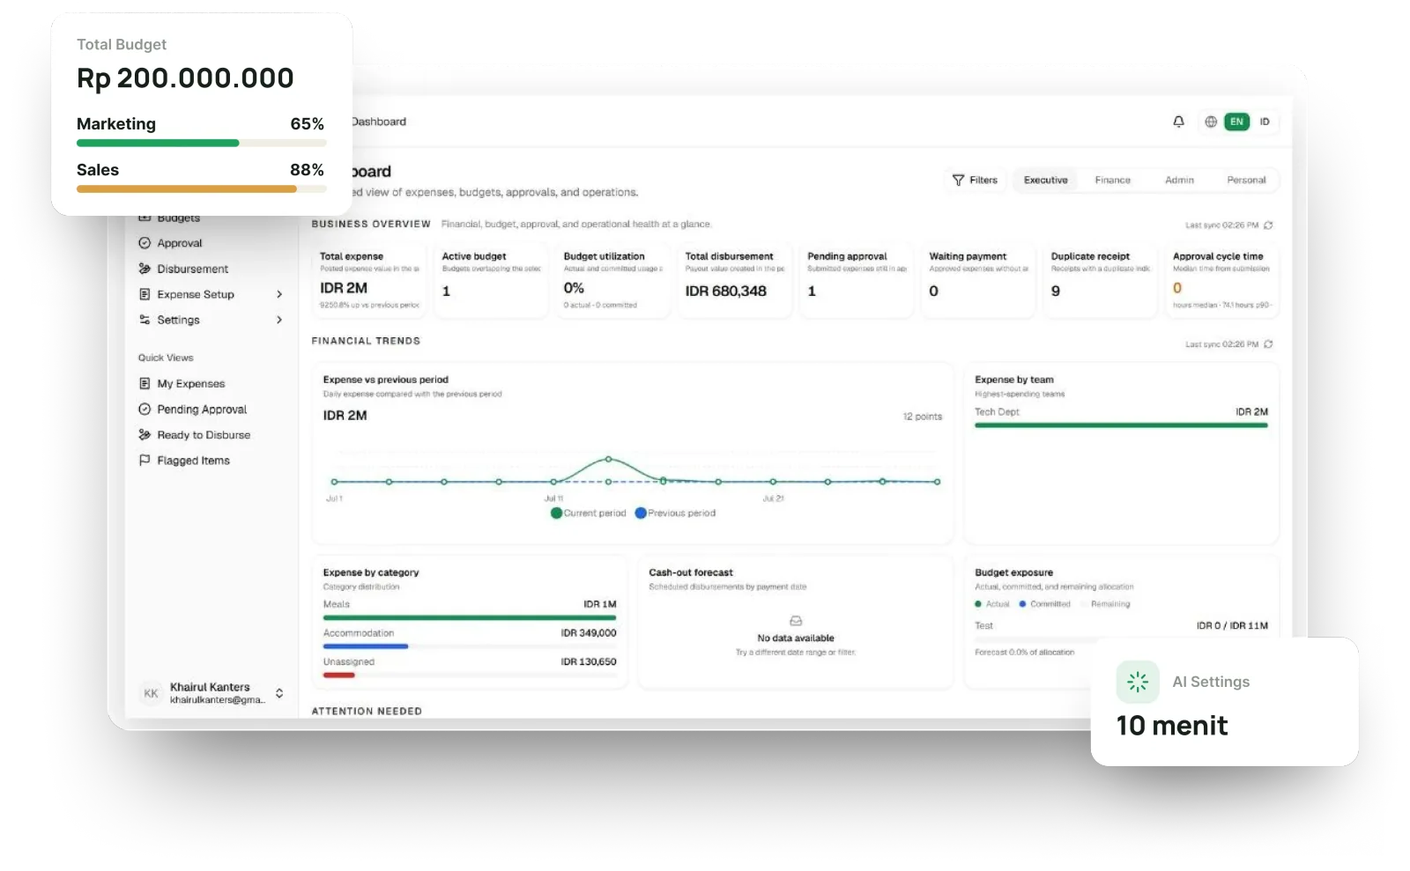This screenshot has height=871, width=1410.
Task: Switch to the Personal tab
Action: 1246,180
